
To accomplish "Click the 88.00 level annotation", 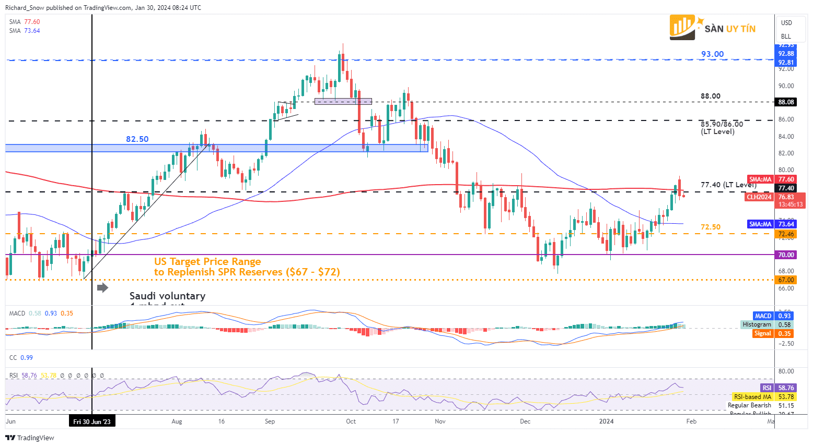I will 711,96.
